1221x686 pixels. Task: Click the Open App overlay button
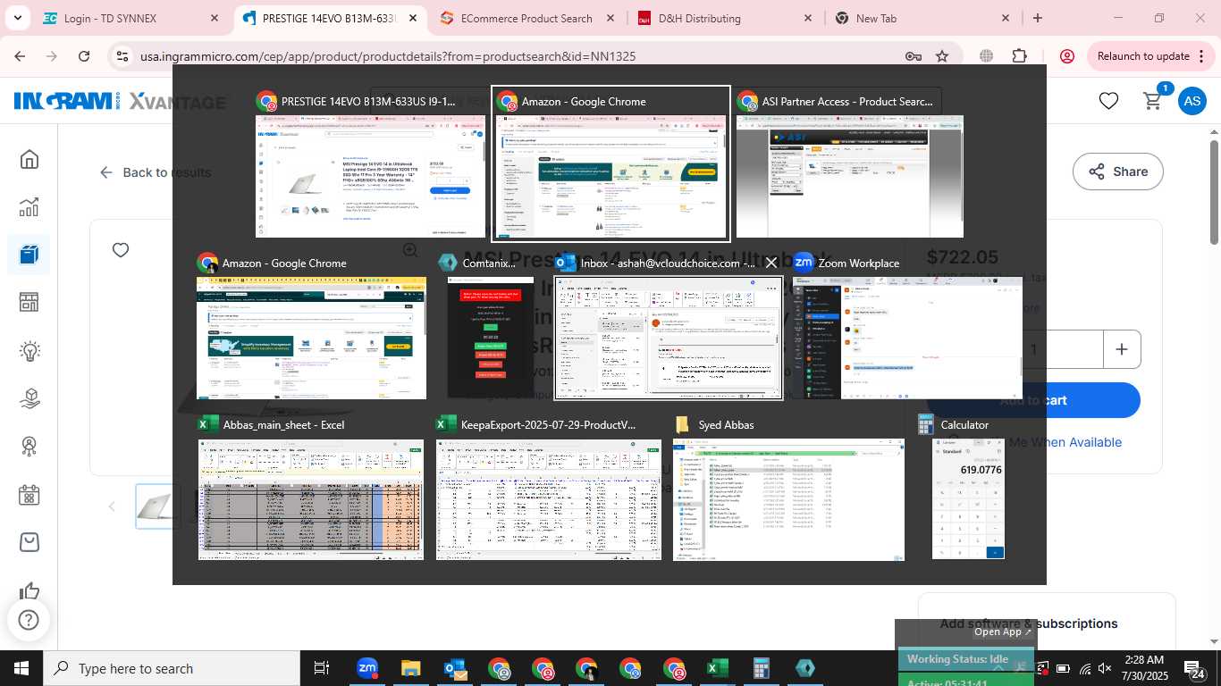point(1003,632)
